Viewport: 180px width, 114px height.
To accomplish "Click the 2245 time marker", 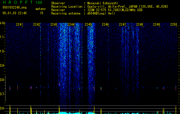I will pyautogui.click(x=88, y=25).
